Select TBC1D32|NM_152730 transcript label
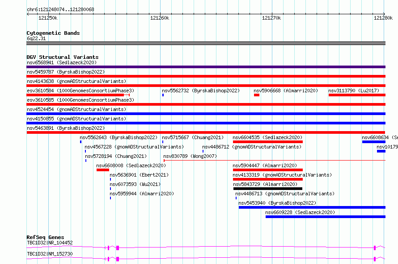The height and width of the screenshot is (264, 398). (50, 254)
